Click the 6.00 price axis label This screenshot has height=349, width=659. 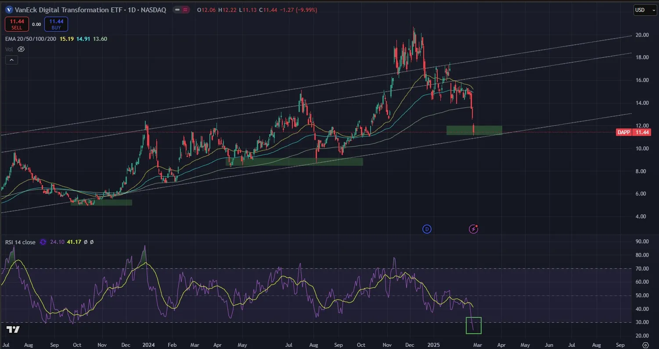640,194
